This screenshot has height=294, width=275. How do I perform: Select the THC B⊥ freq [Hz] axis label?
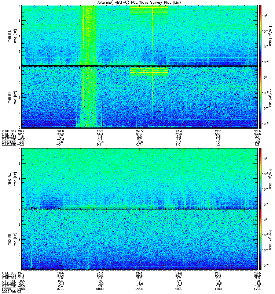pos(12,179)
